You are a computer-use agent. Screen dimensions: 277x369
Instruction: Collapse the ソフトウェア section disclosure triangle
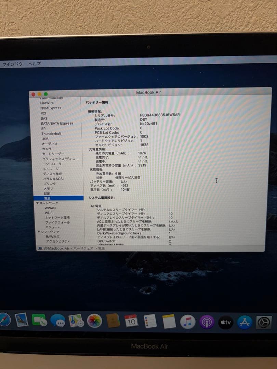(x=39, y=231)
